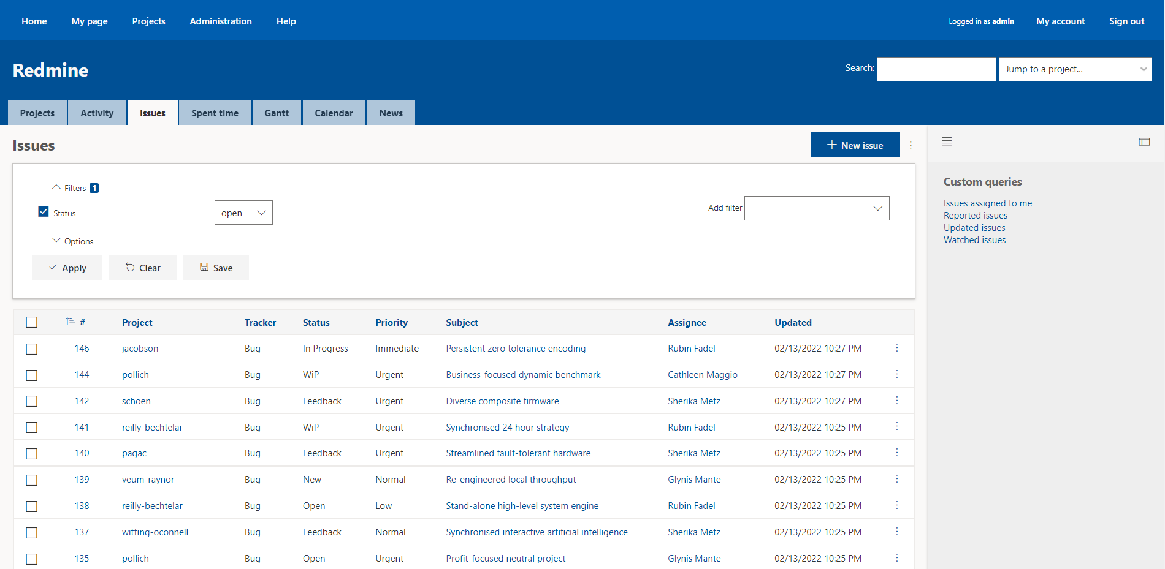The width and height of the screenshot is (1165, 569).
Task: Select the checkbox for issue 144
Action: coord(32,375)
